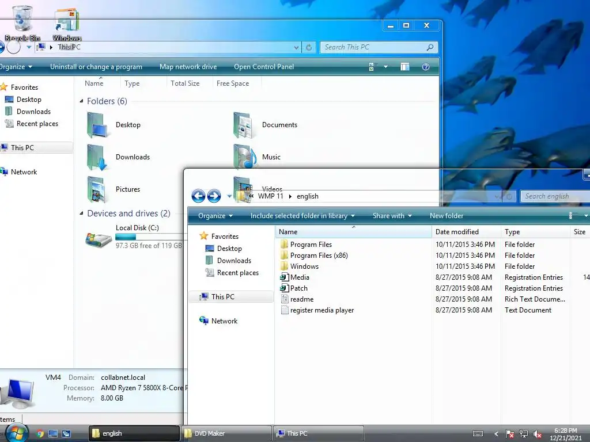Click the Back arrow in english window
The height and width of the screenshot is (442, 590).
point(198,196)
